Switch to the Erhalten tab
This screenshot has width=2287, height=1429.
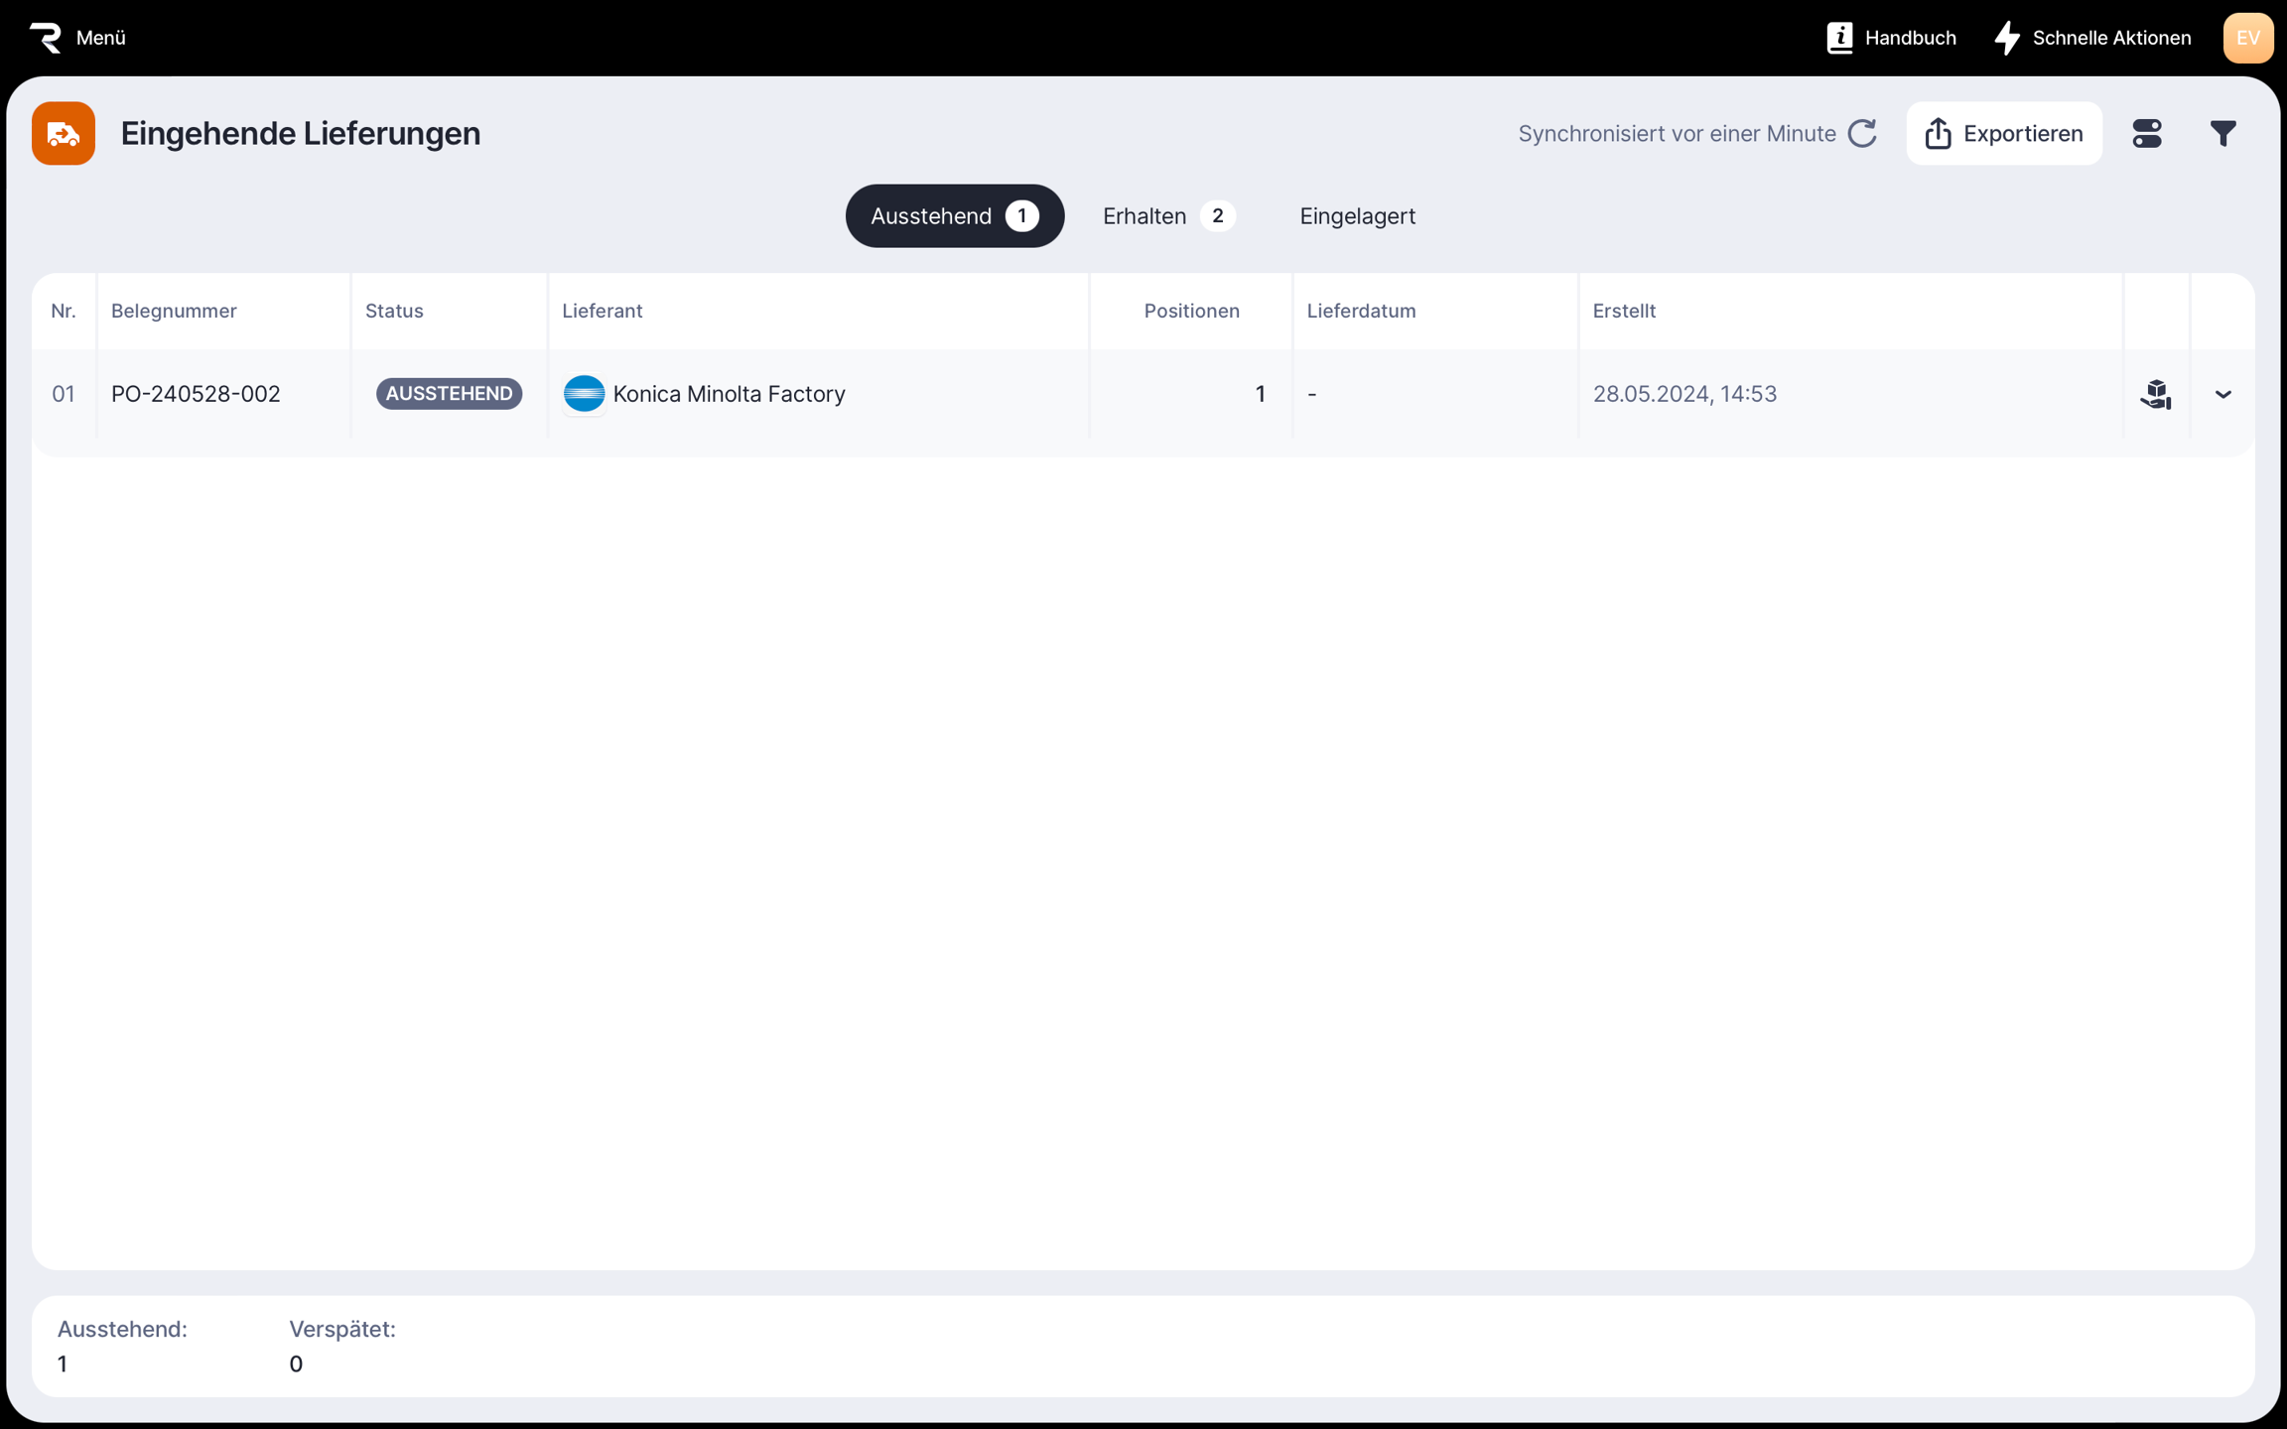coord(1167,215)
